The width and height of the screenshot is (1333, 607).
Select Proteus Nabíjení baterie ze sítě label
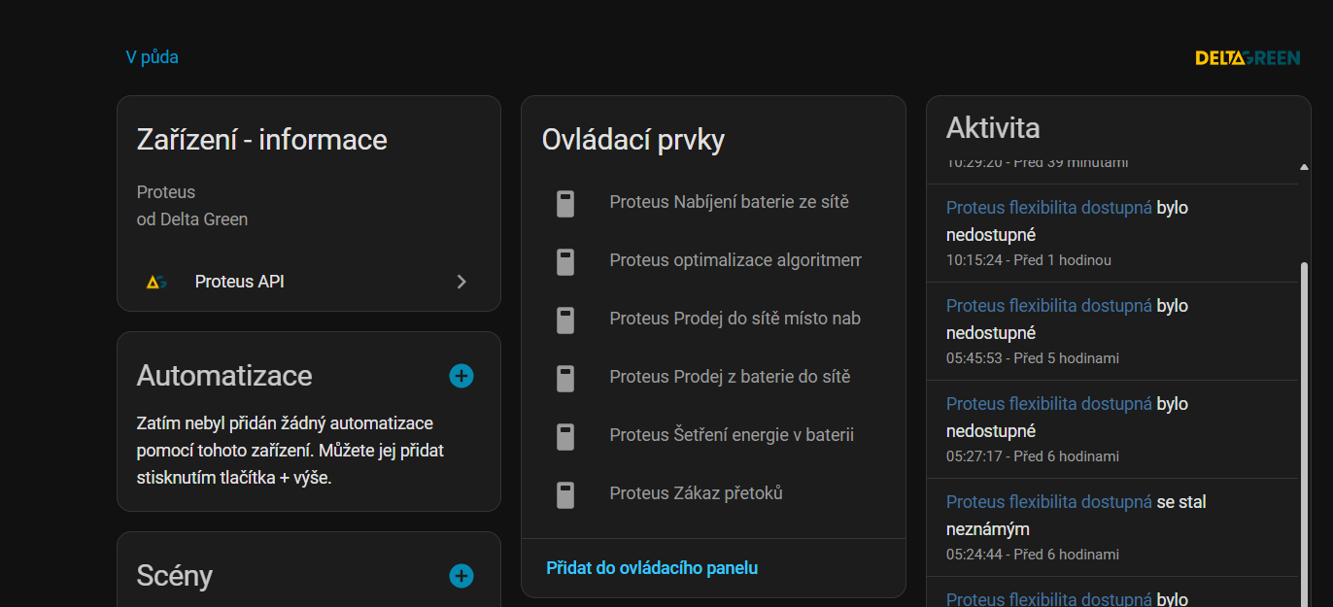click(x=729, y=202)
